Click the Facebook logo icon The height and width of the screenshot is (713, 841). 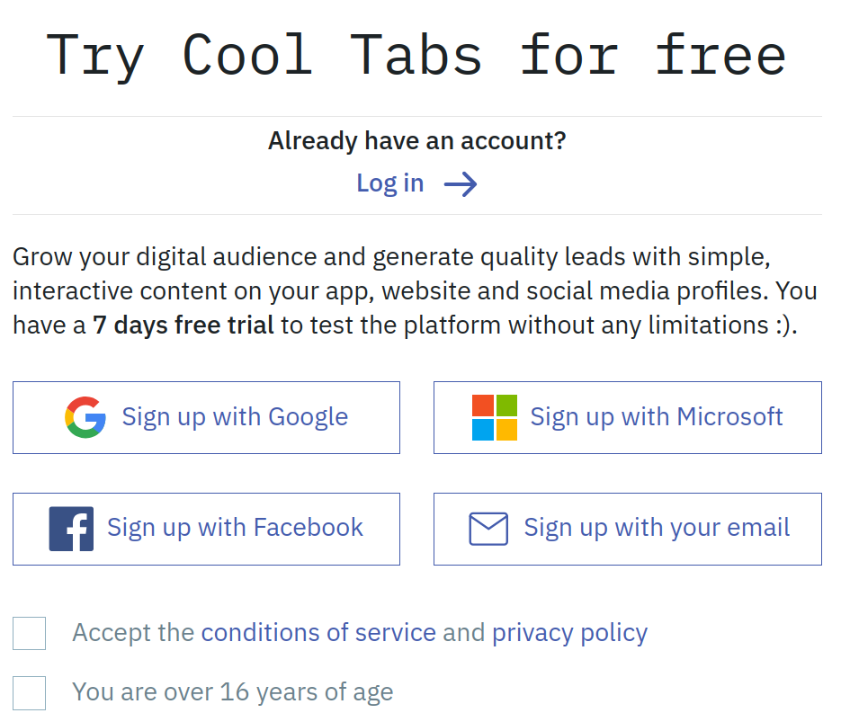pyautogui.click(x=71, y=529)
